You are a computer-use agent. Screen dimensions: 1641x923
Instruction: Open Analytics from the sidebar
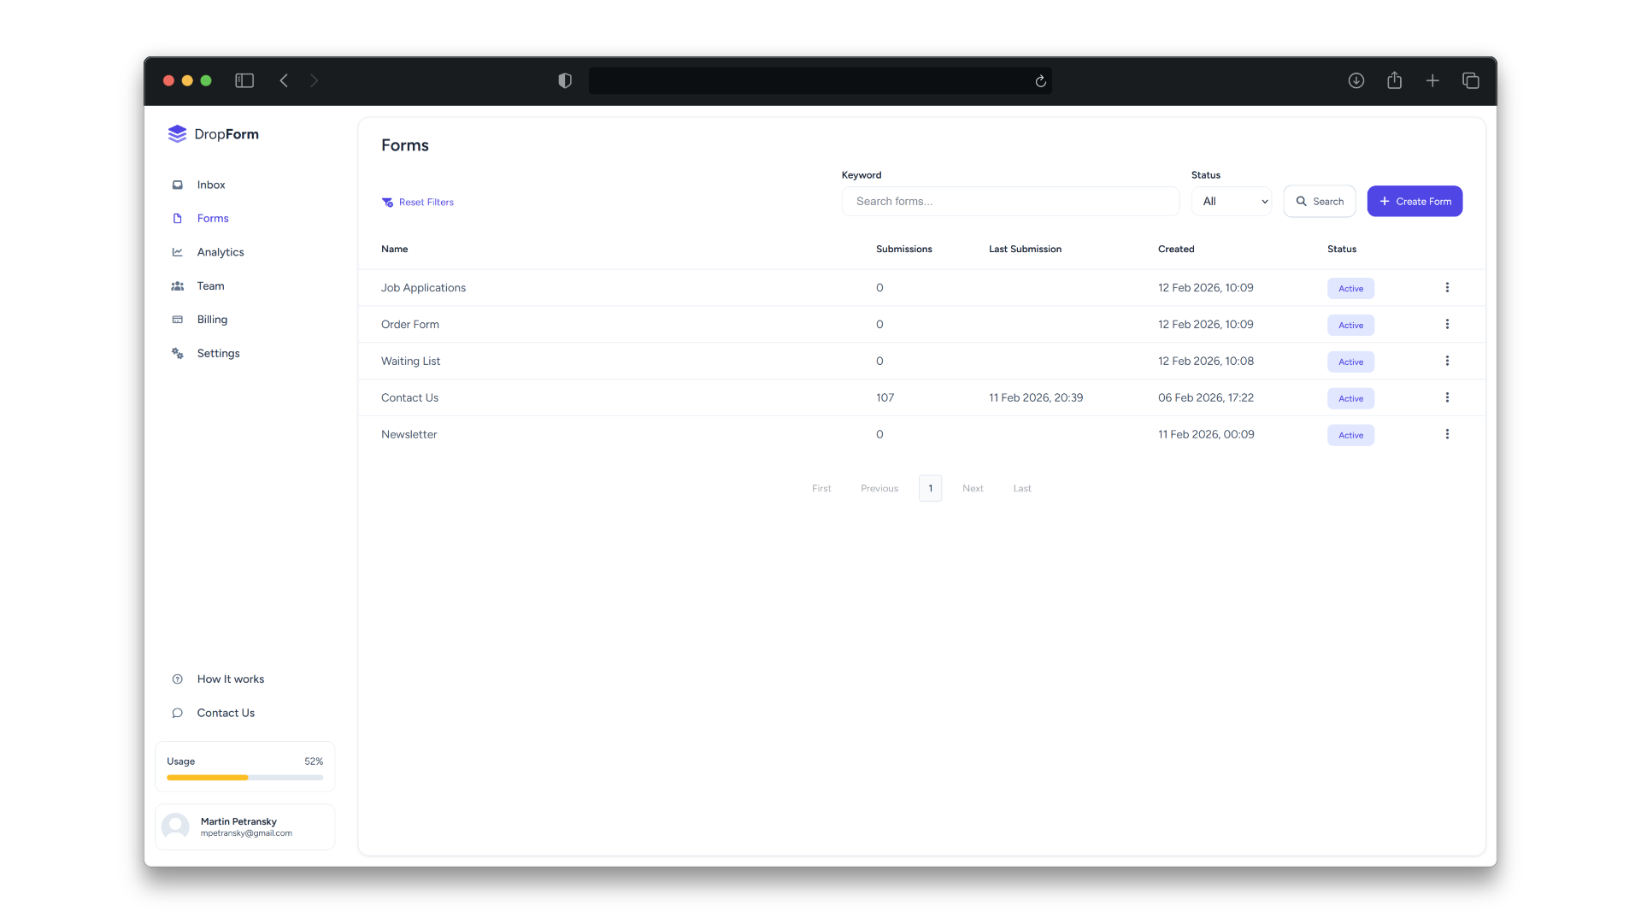(177, 252)
